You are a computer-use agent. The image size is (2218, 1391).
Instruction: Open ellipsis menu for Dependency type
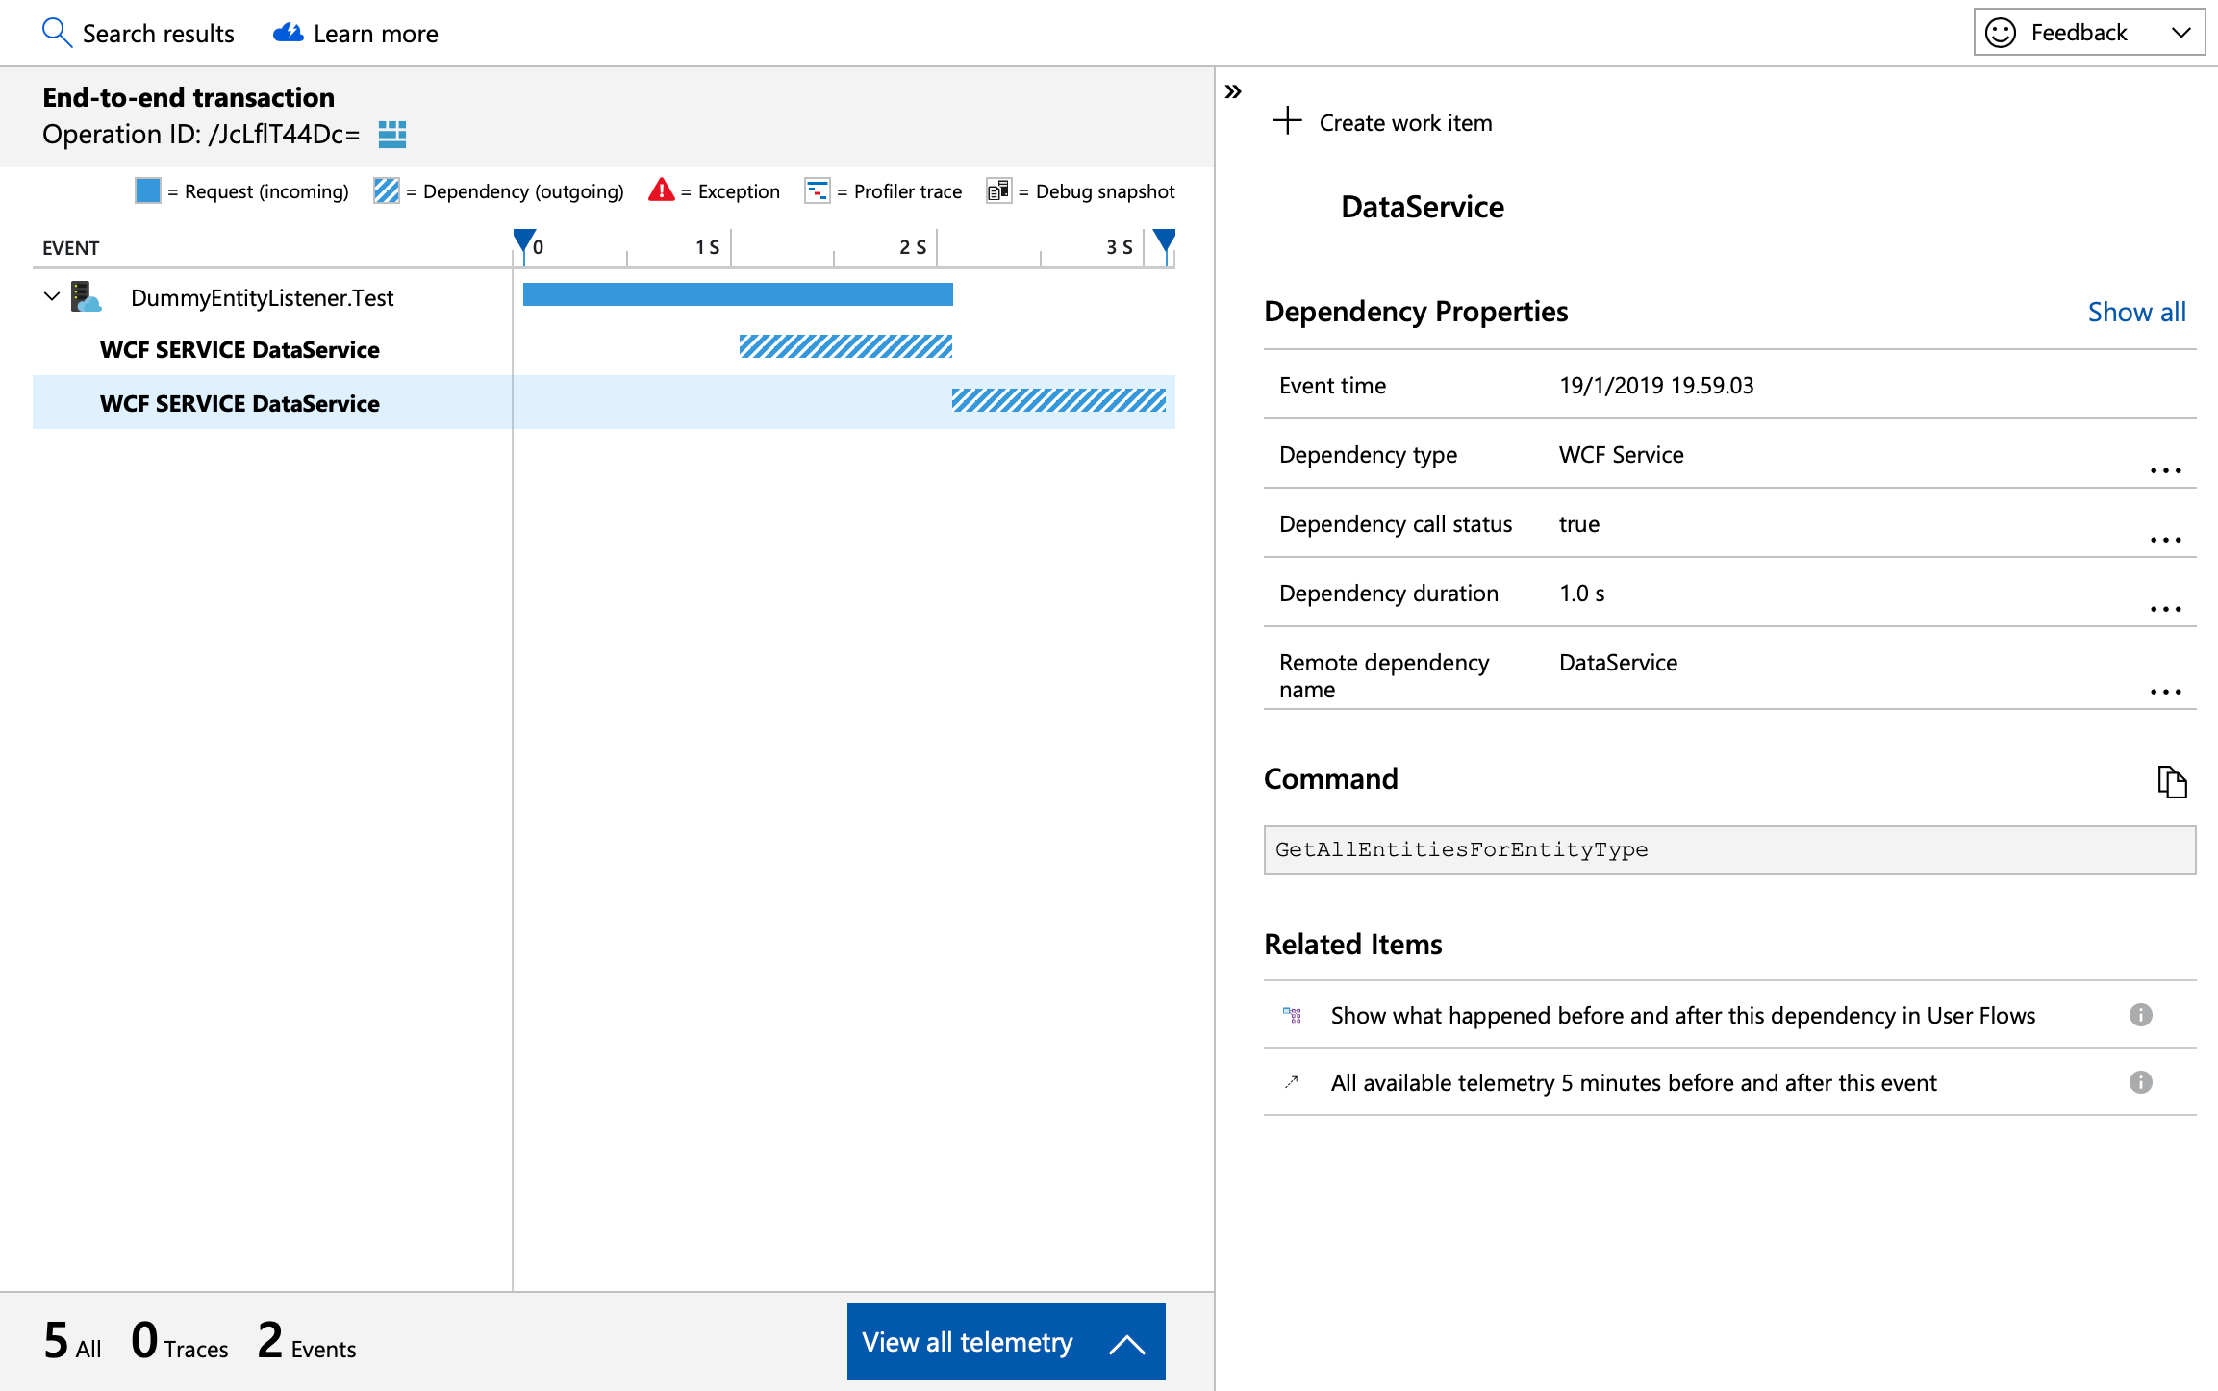[x=2166, y=470]
